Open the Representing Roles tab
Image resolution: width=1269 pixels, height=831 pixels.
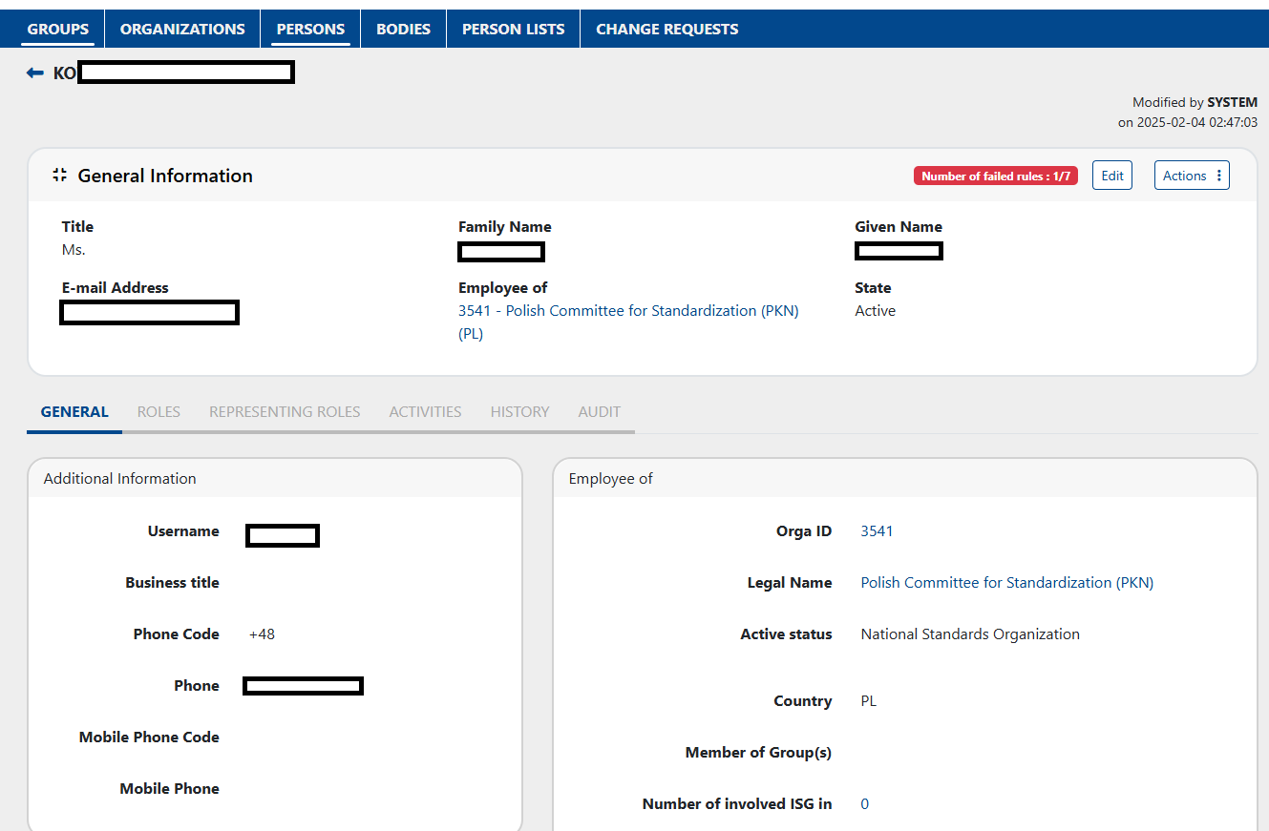285,412
